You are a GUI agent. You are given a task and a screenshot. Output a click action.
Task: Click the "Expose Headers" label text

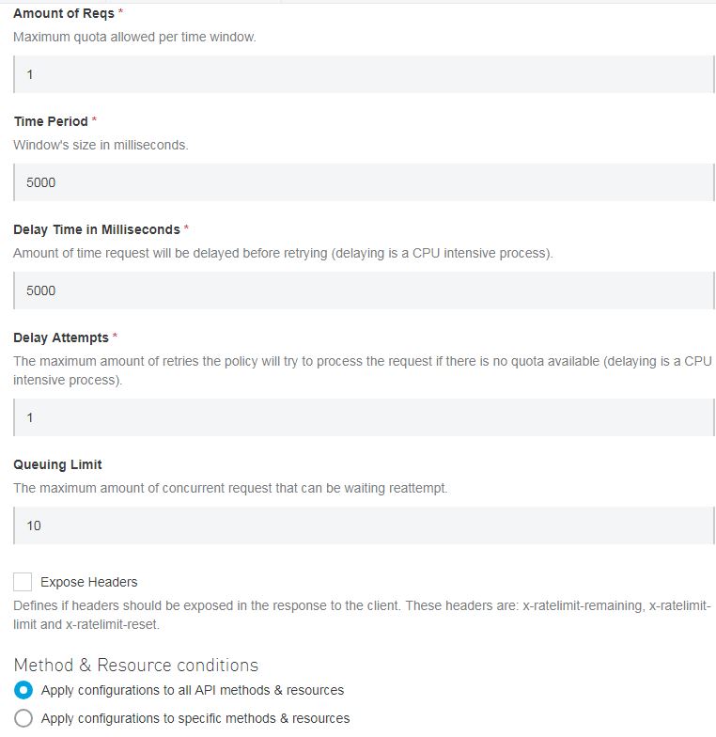pyautogui.click(x=89, y=582)
